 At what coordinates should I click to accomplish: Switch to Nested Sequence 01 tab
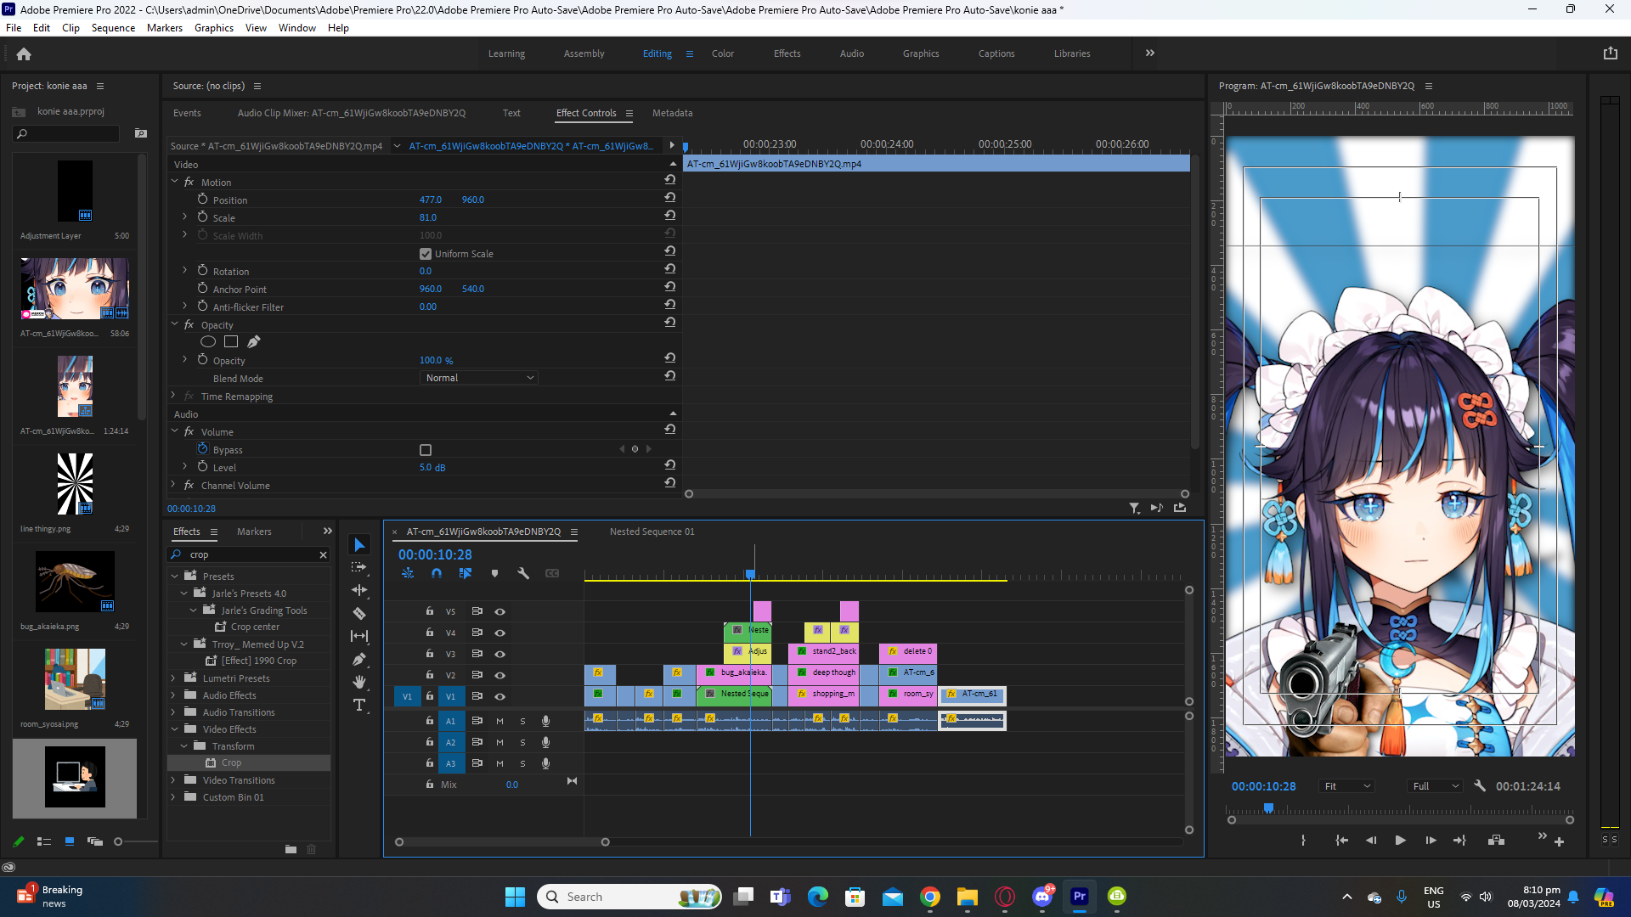click(x=652, y=532)
